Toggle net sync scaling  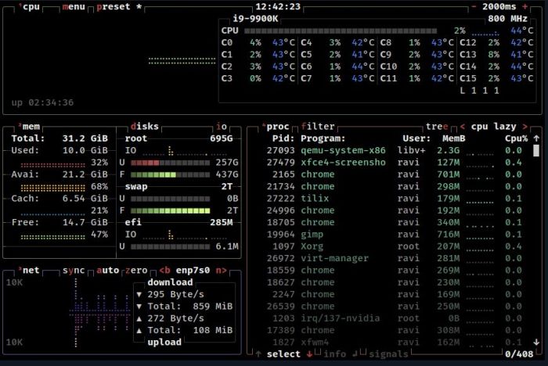(x=74, y=271)
